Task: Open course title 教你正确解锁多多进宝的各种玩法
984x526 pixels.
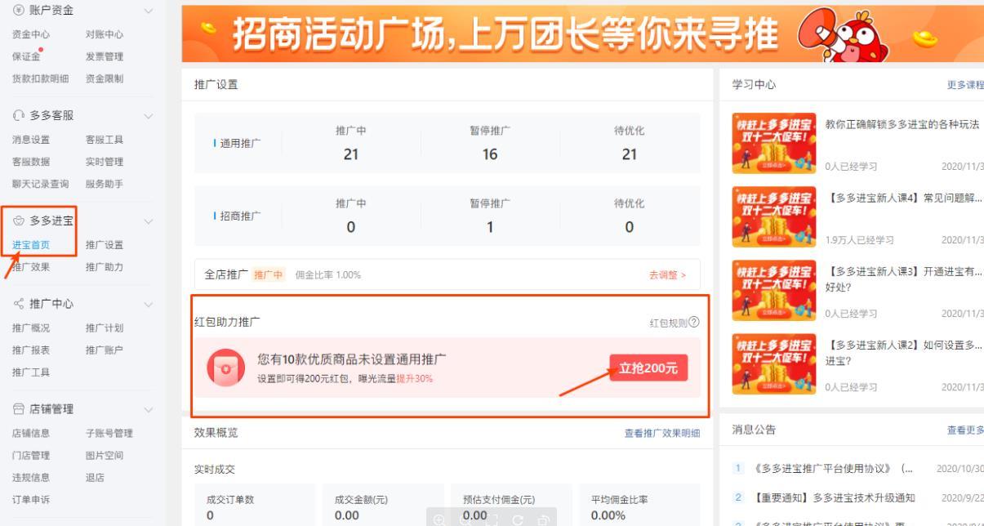Action: 902,124
